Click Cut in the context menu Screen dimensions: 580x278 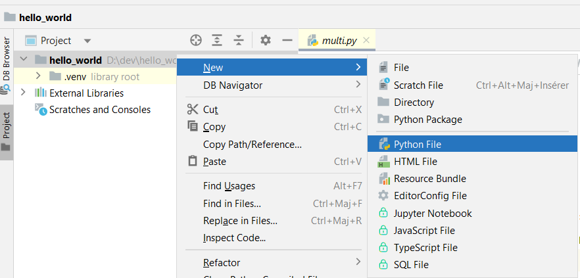point(210,110)
